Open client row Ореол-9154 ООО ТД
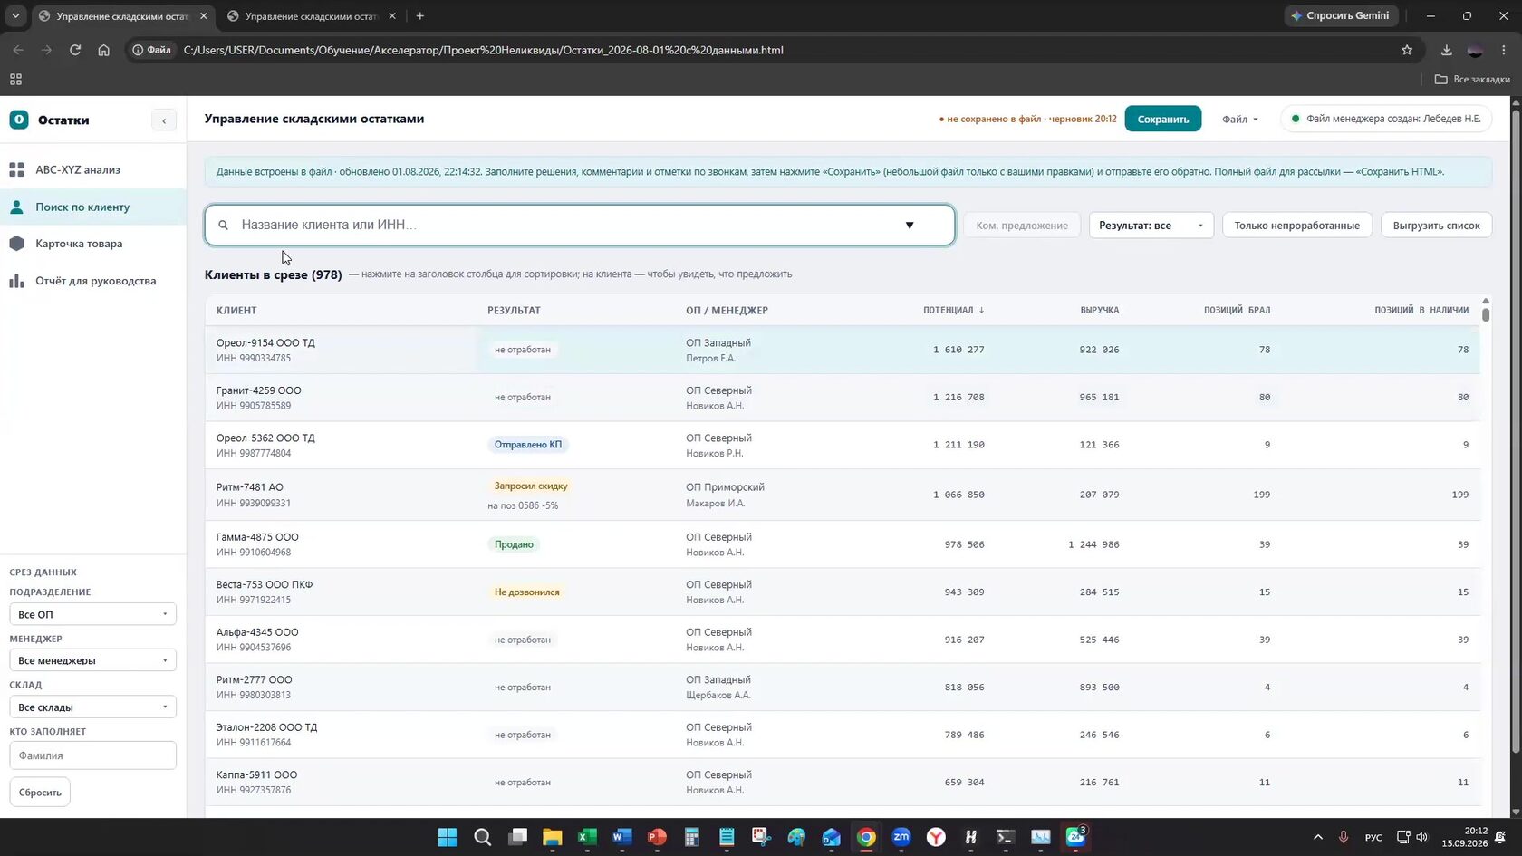This screenshot has height=856, width=1522. coord(843,350)
